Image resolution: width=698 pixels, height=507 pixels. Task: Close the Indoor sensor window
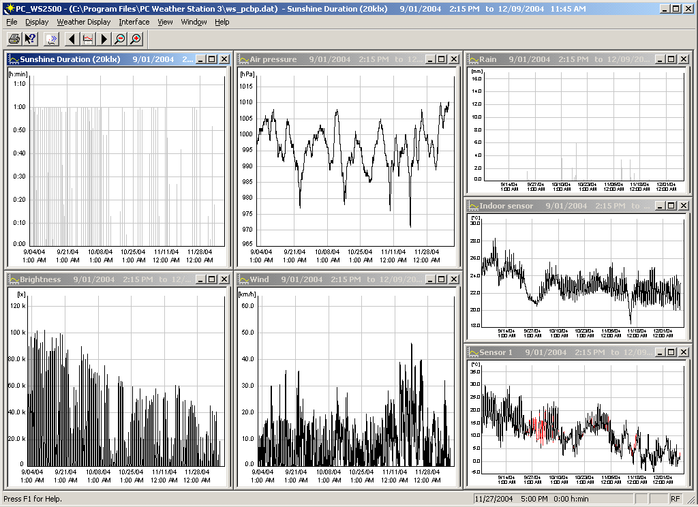coord(684,206)
